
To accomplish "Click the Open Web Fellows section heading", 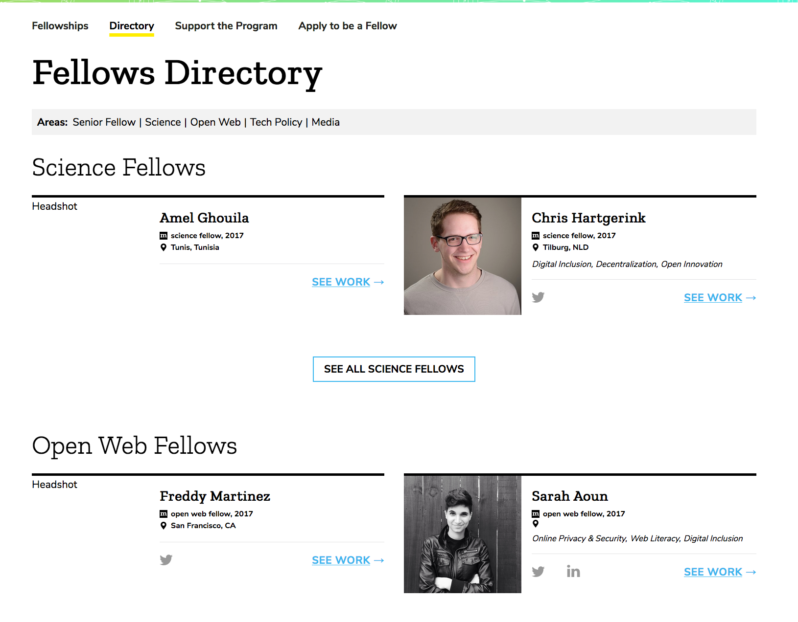I will click(135, 446).
